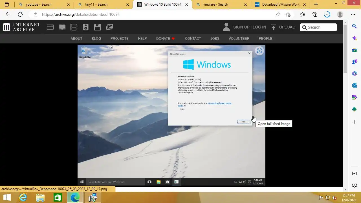
Task: Open the JOBS nav link
Action: point(215,39)
